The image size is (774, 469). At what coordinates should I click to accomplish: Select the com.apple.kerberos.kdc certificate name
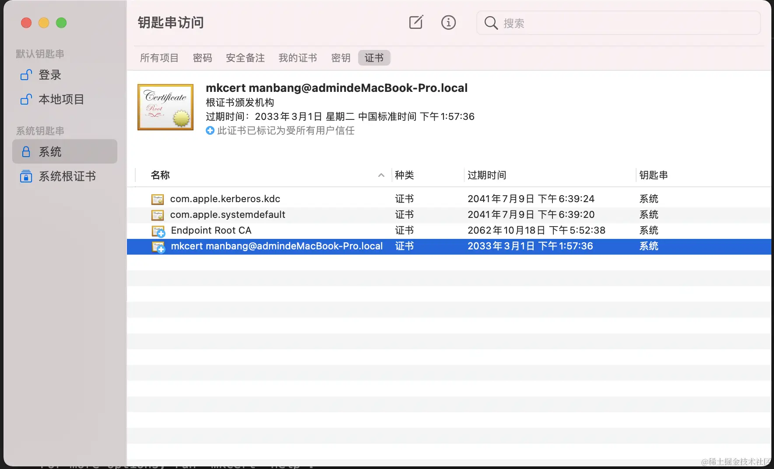225,199
